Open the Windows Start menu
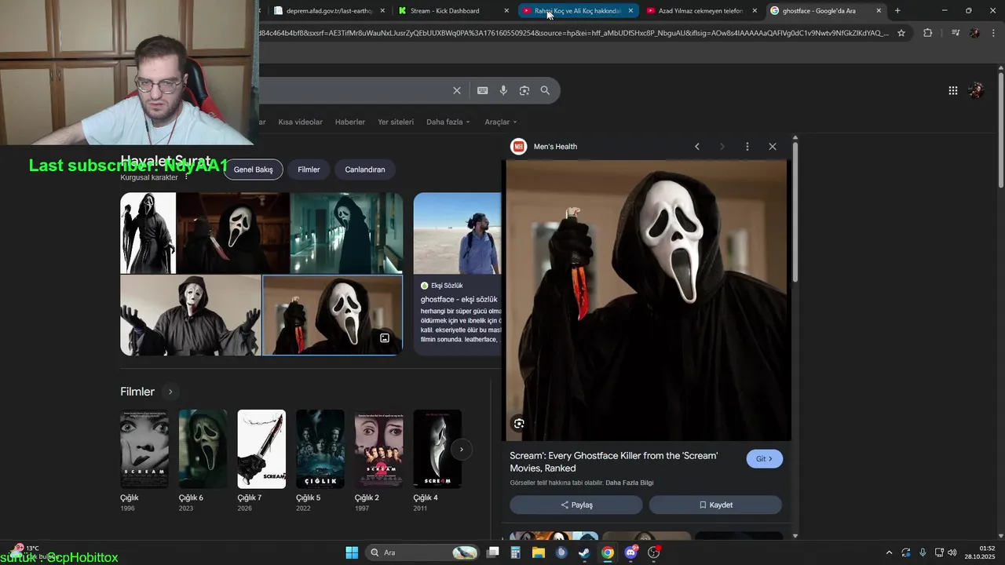 (x=352, y=552)
